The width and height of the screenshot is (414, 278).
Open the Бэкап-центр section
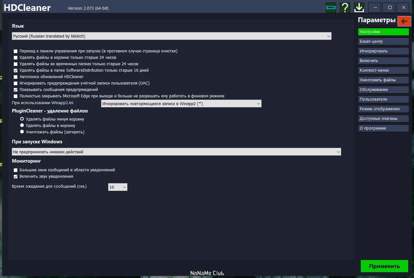[384, 41]
